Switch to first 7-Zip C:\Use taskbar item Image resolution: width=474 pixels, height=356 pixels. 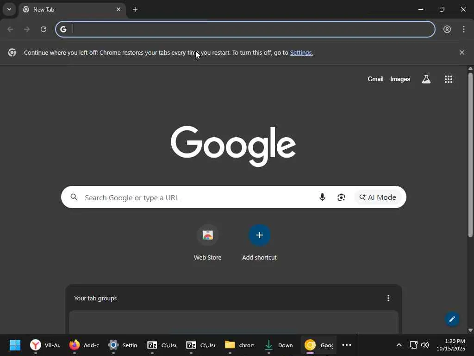pyautogui.click(x=162, y=345)
